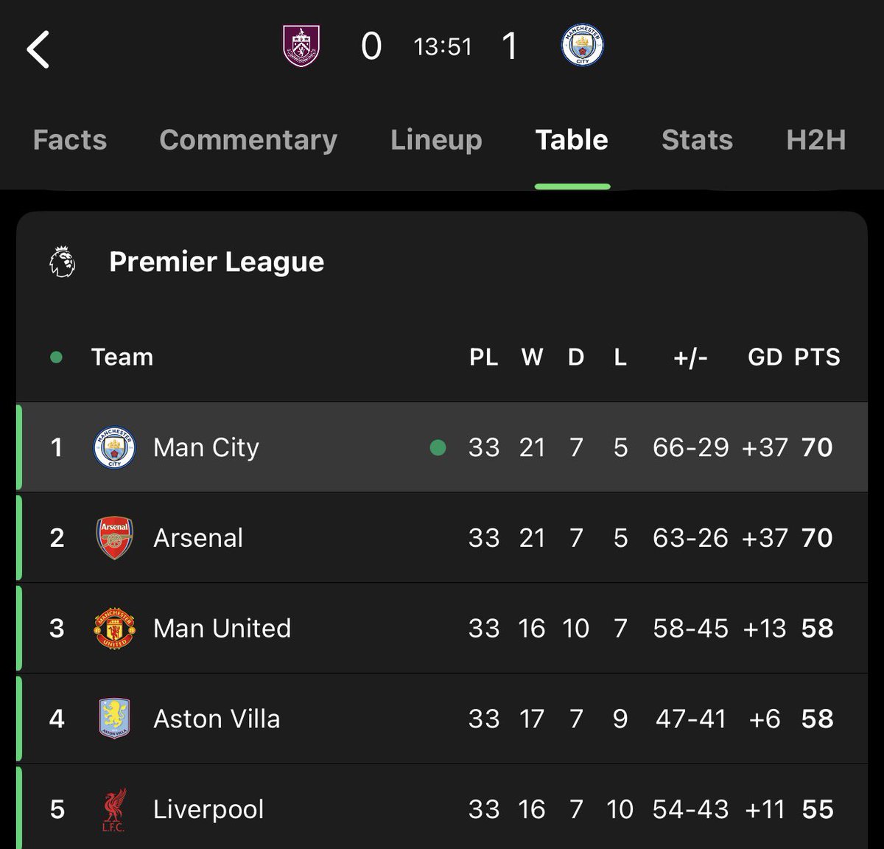Open the Arsenal team name link
This screenshot has height=849, width=884.
click(198, 538)
